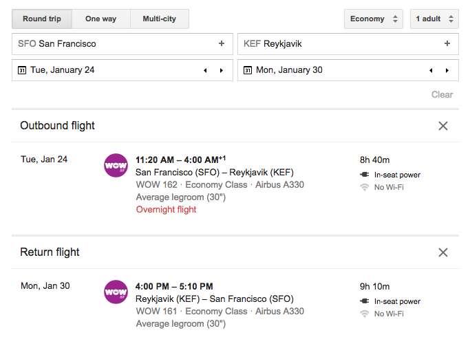
Task: Switch to Multi-city trip
Action: click(159, 19)
